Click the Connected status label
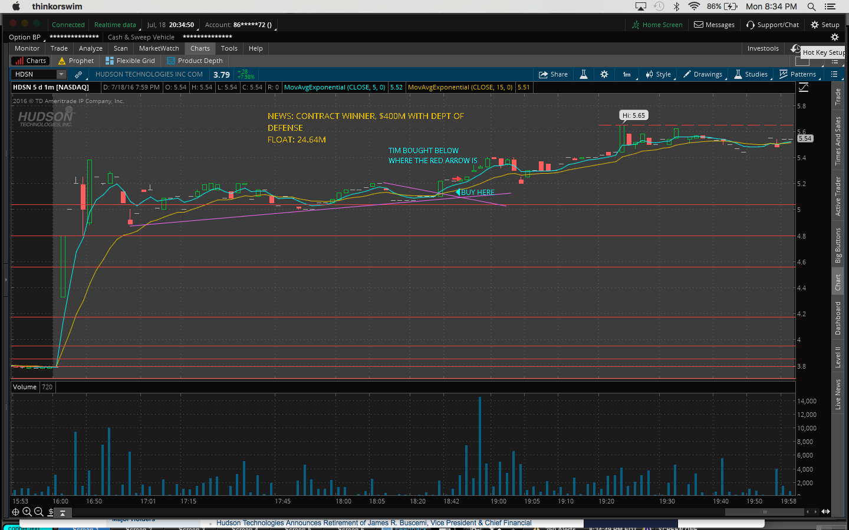The image size is (849, 530). [x=68, y=25]
